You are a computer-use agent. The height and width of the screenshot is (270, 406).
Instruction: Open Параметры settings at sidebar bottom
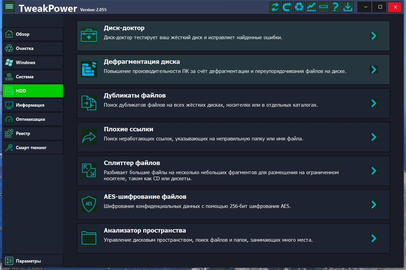[33, 261]
